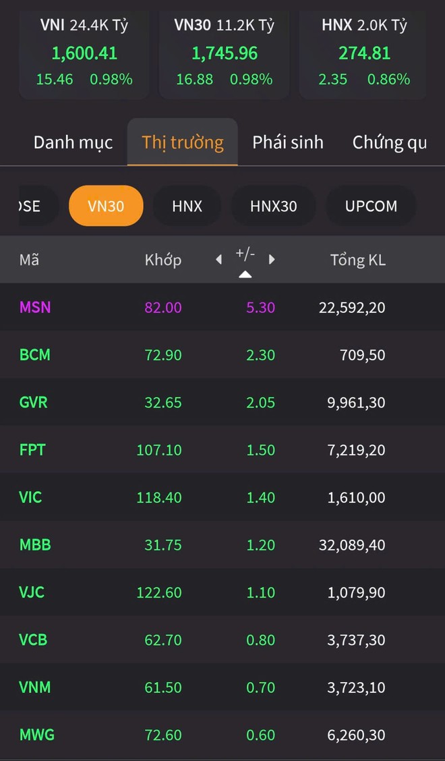Select the partially hidden OSE filter chip
Screen dimensions: 445x761
(39, 206)
